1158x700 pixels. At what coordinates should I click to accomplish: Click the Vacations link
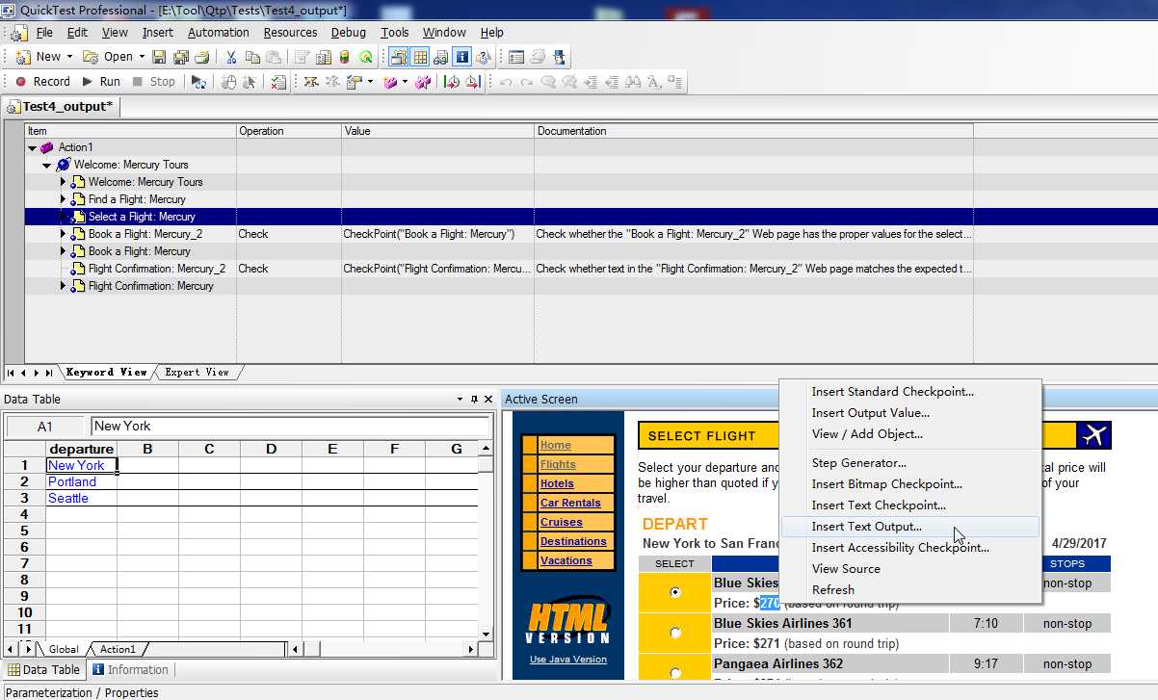click(566, 561)
